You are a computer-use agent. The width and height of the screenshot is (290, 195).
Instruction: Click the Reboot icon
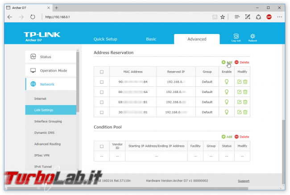point(253,38)
